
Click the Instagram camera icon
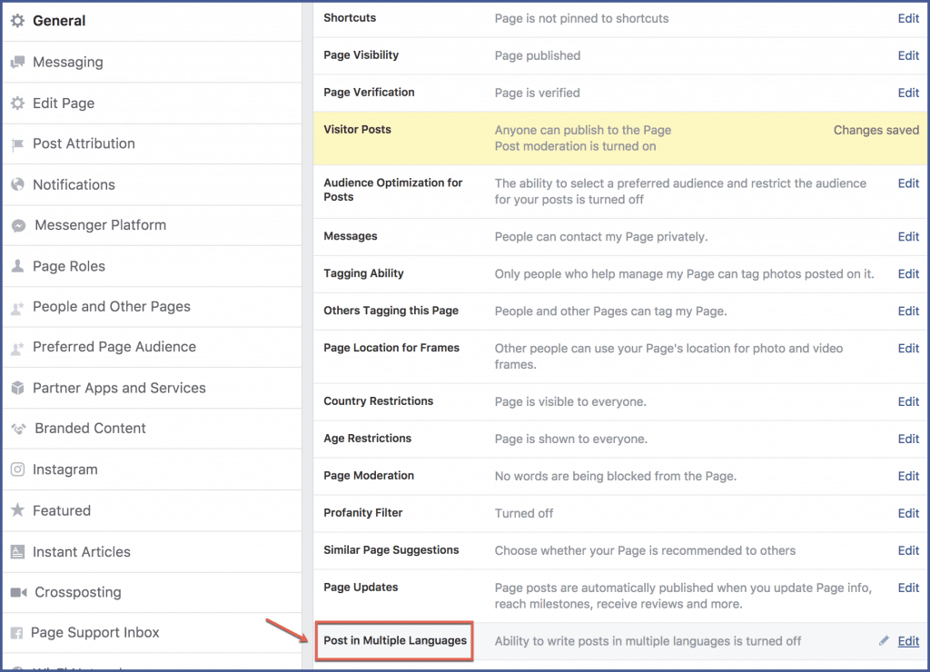20,469
